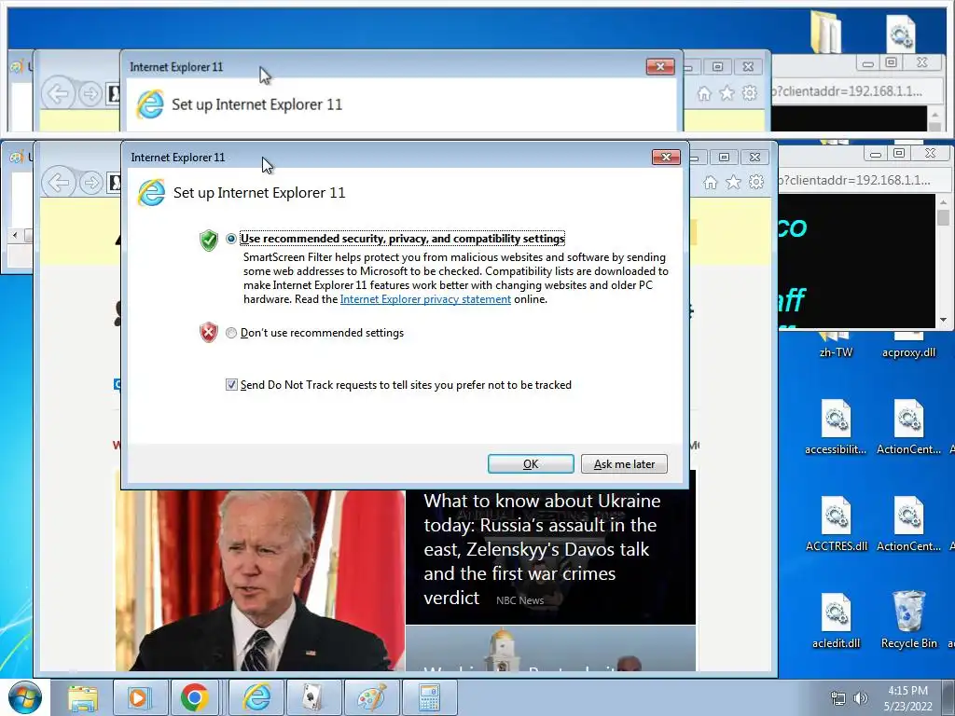Click scroll-down arrow in lower clientaddr window
Screen dimensions: 955x716
(943, 320)
